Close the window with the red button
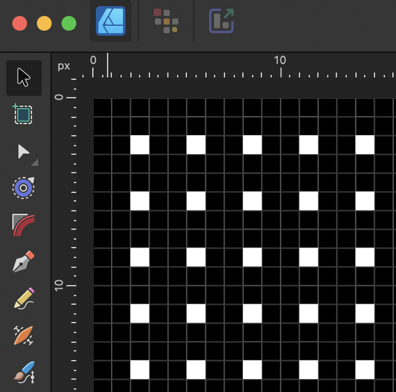The height and width of the screenshot is (392, 396). pos(20,23)
